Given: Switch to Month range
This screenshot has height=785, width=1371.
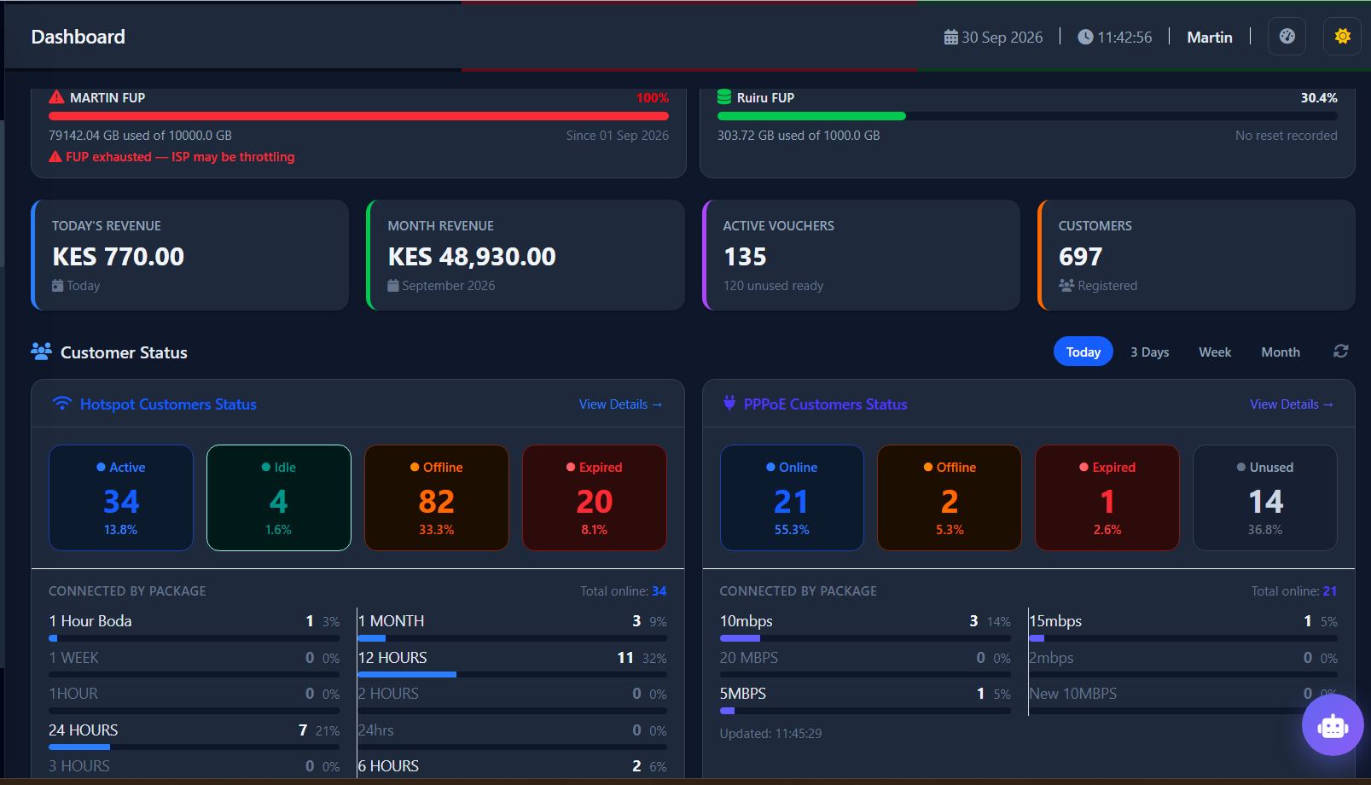Looking at the screenshot, I should pyautogui.click(x=1281, y=352).
